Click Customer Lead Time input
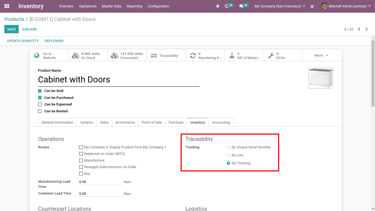The width and height of the screenshot is (375, 211). point(101,194)
